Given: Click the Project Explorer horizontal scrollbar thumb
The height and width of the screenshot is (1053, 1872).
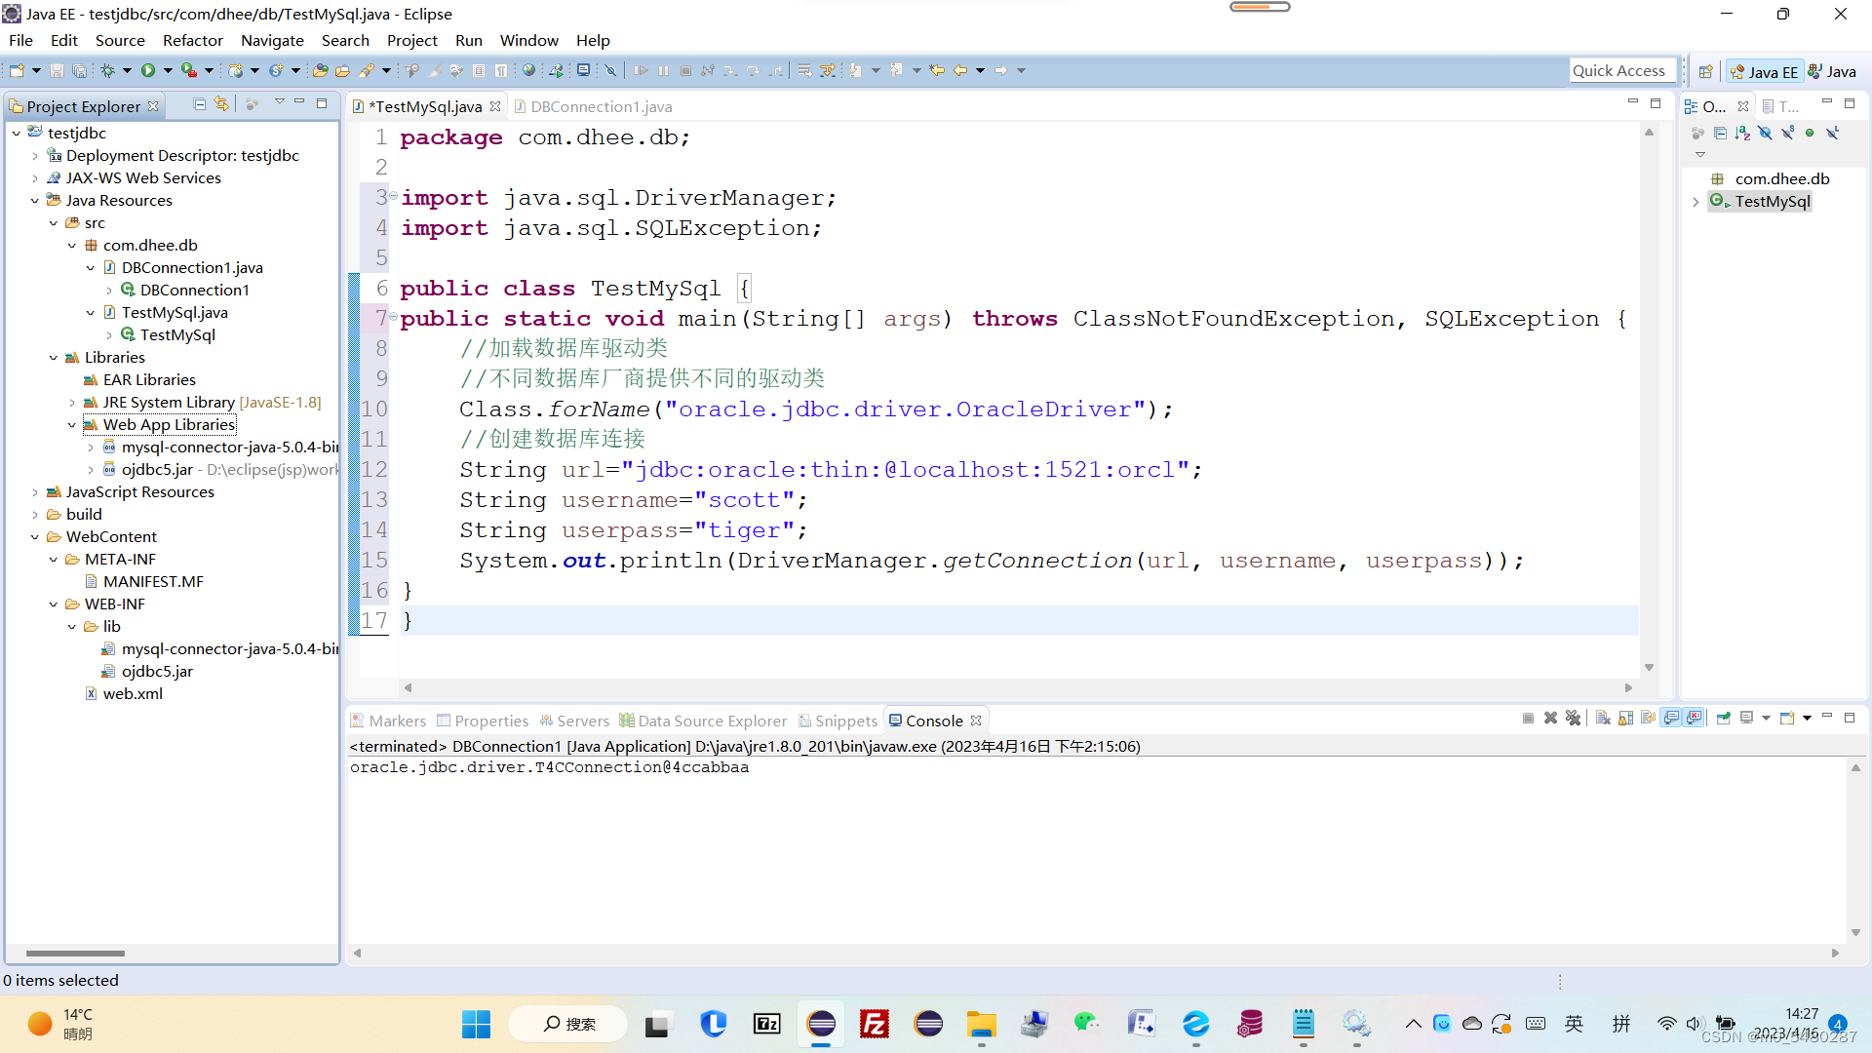Looking at the screenshot, I should point(75,954).
